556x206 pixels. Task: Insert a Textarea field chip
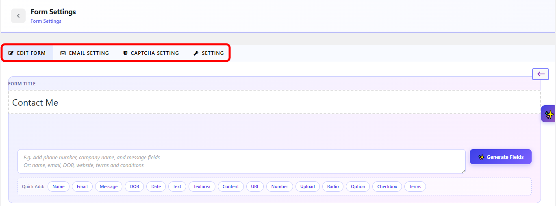(202, 186)
